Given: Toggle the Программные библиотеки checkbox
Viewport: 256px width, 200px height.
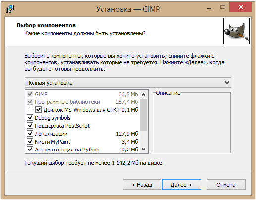Looking at the screenshot, I should 30,102.
